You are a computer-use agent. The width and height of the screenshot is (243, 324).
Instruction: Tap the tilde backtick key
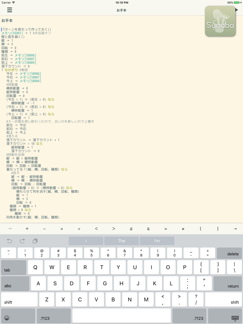(x=9, y=253)
